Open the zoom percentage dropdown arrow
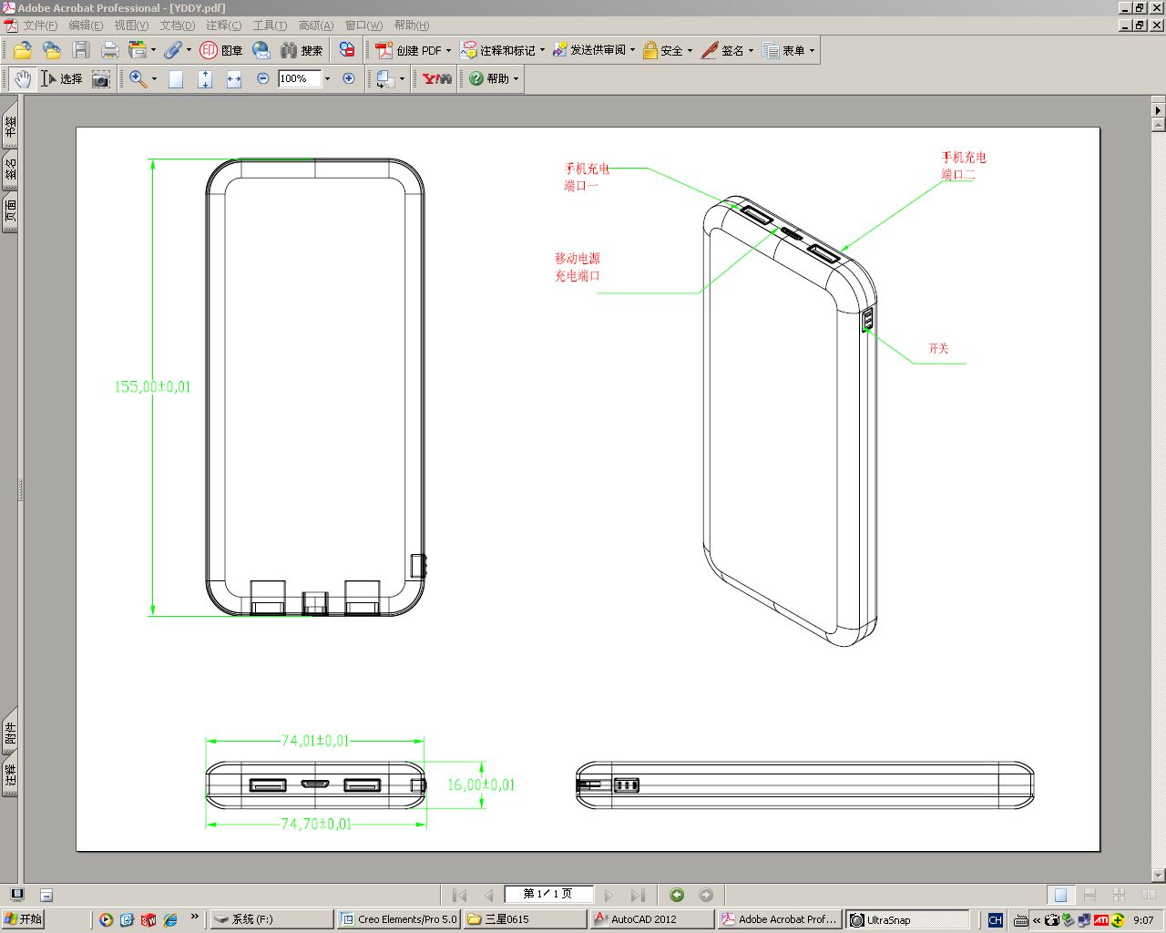1166x933 pixels. (327, 79)
